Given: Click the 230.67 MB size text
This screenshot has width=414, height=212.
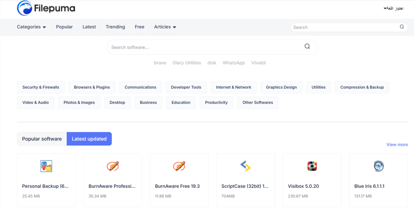Looking at the screenshot, I should [x=298, y=196].
